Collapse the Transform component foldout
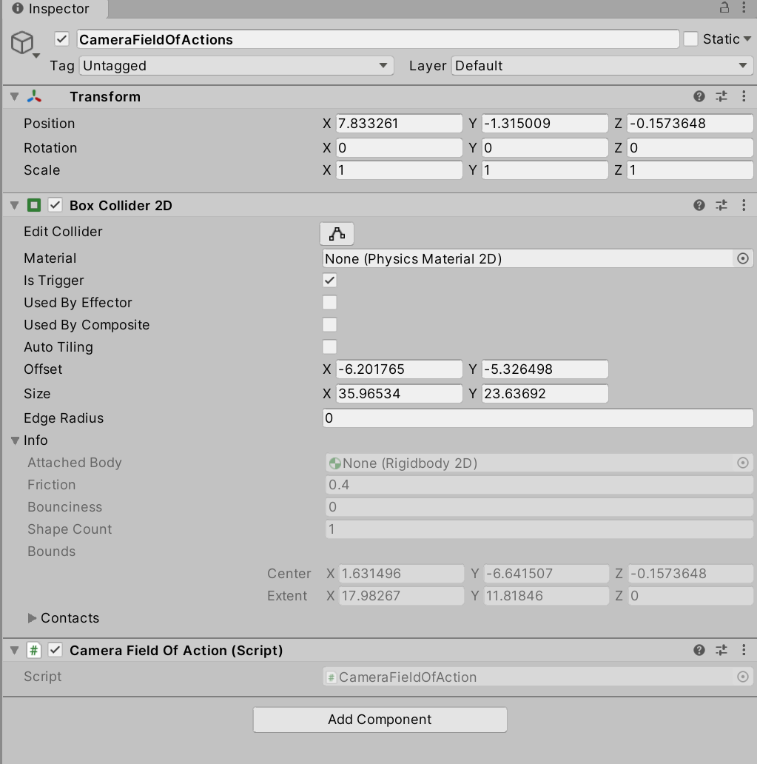 (x=15, y=96)
